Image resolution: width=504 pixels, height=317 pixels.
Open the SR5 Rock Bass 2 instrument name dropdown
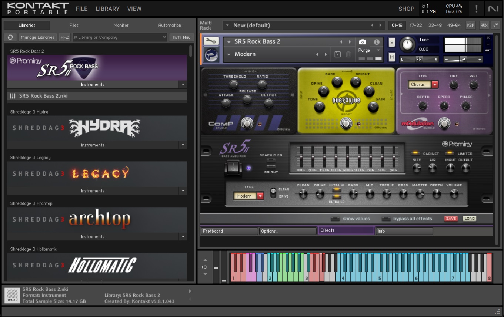[229, 42]
